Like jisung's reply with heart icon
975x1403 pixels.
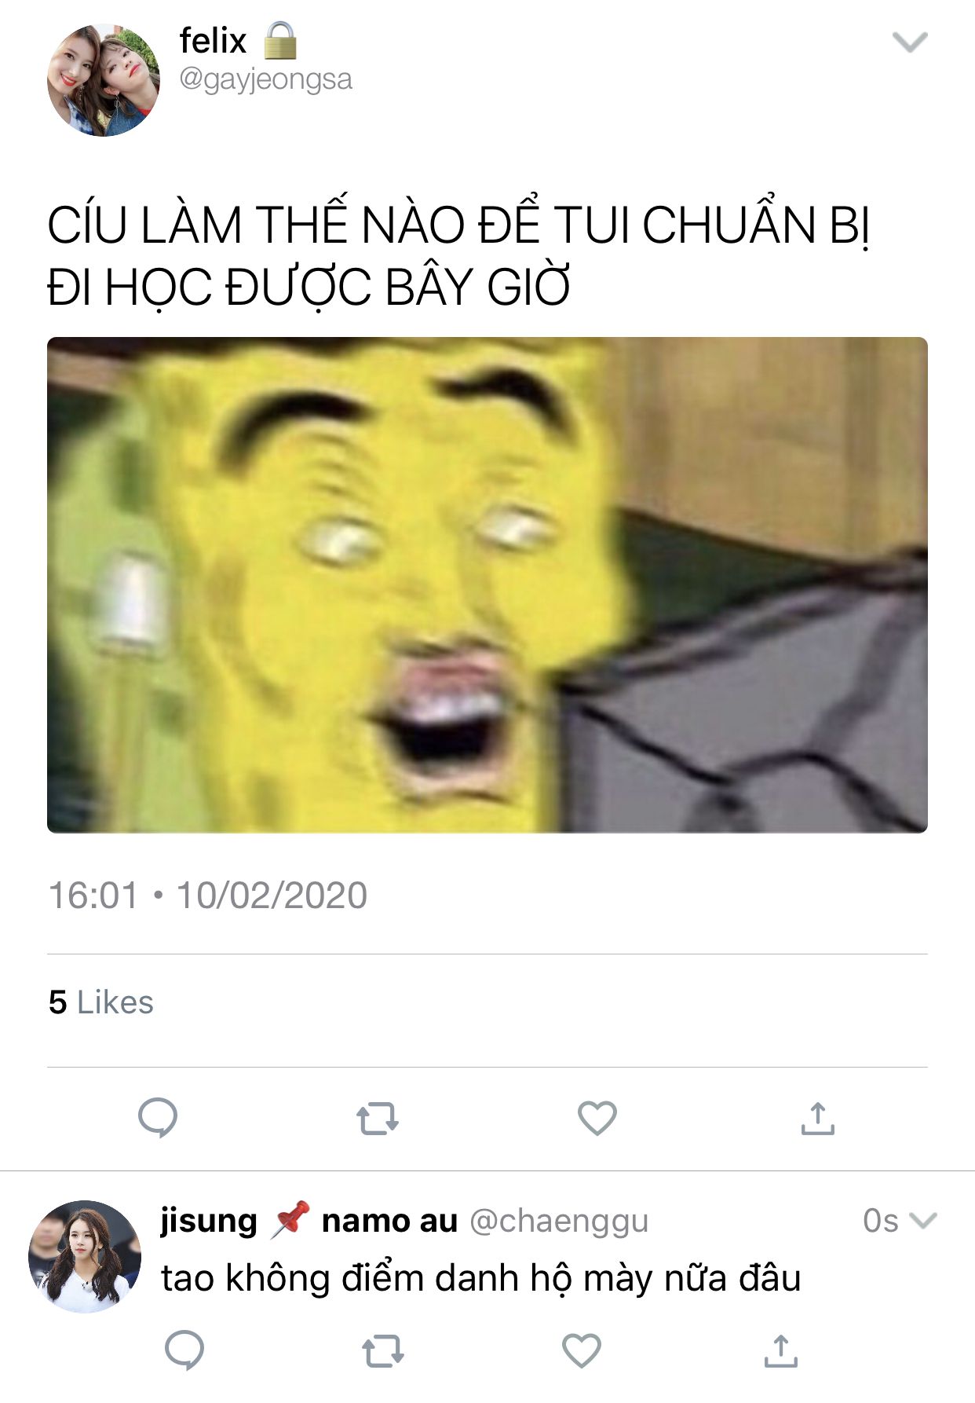click(582, 1351)
